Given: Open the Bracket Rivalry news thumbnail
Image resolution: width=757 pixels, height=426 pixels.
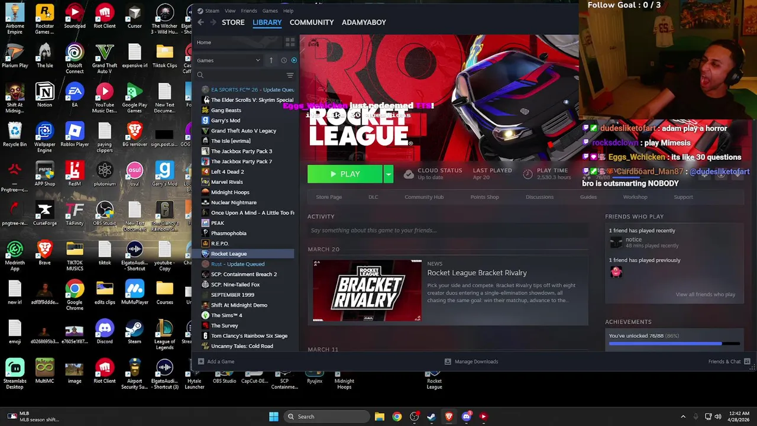Looking at the screenshot, I should (x=367, y=291).
